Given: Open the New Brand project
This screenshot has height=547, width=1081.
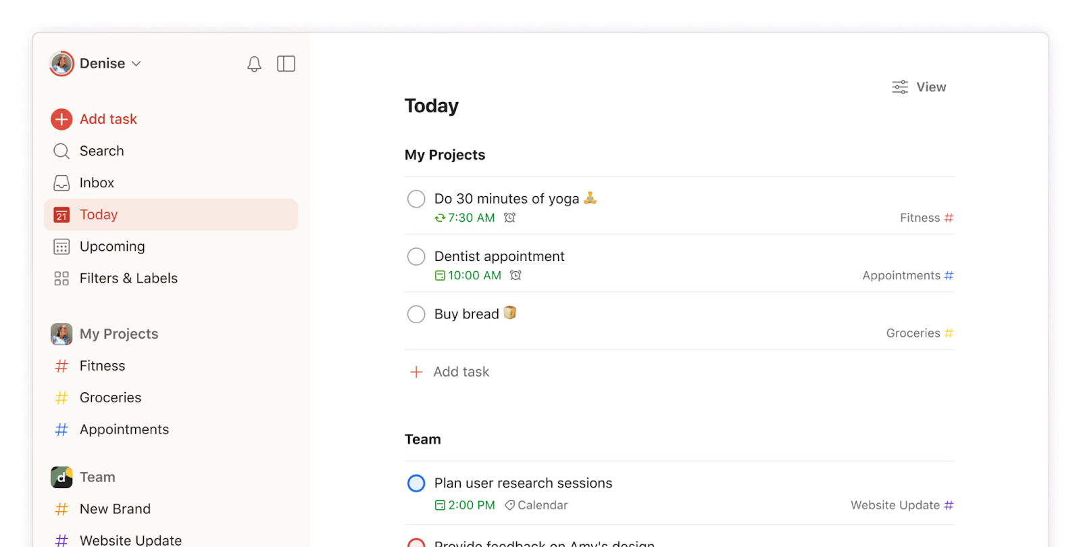Looking at the screenshot, I should (x=115, y=508).
